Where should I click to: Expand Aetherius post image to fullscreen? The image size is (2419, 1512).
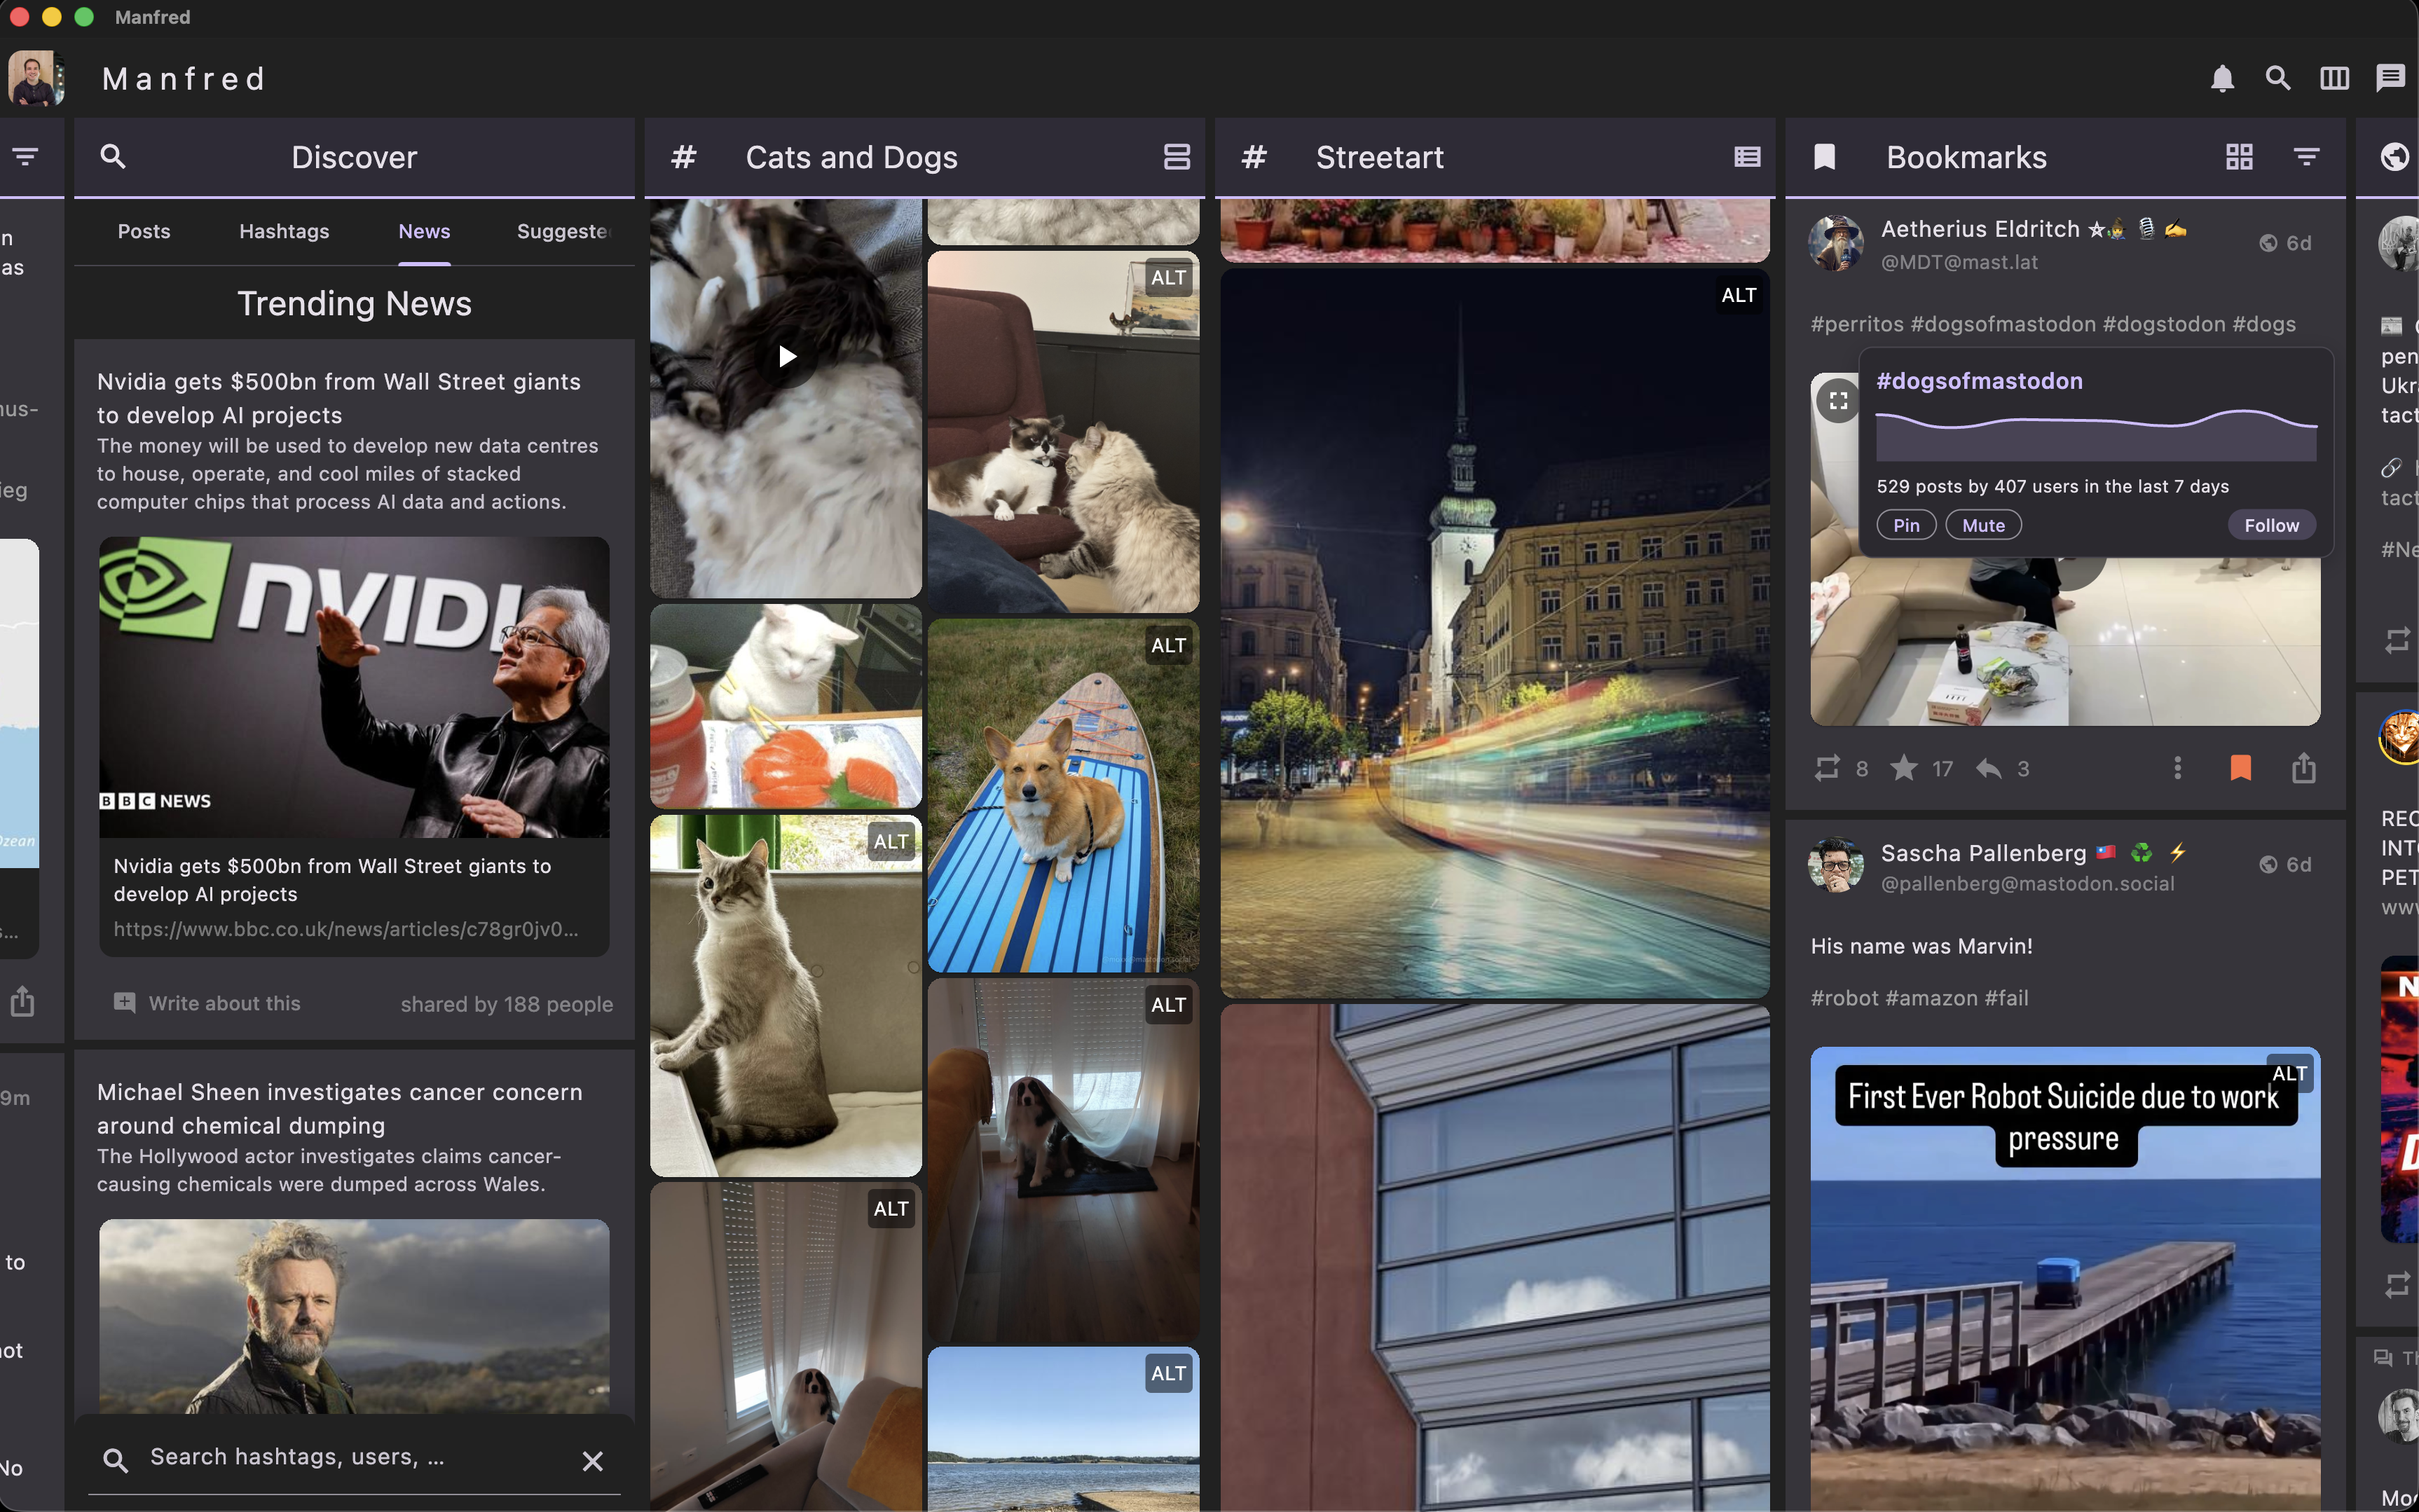point(1838,401)
